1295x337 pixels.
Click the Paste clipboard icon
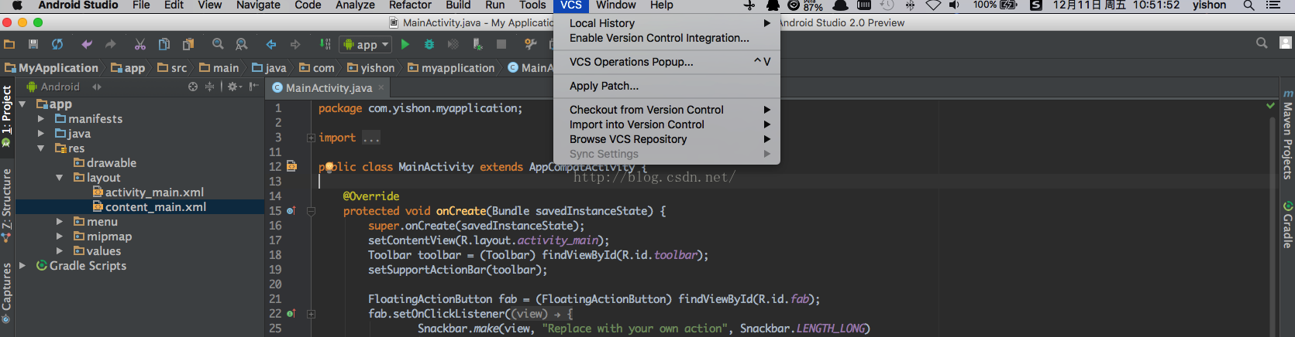click(x=188, y=45)
